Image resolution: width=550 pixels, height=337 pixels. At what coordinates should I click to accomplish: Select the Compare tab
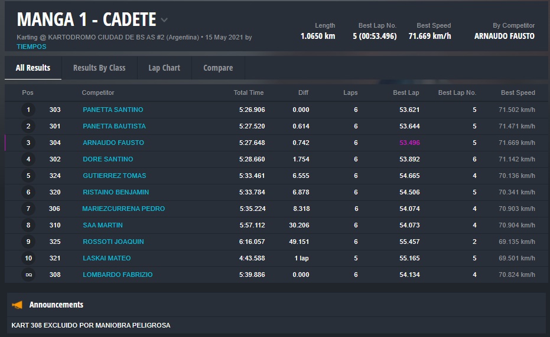point(218,68)
